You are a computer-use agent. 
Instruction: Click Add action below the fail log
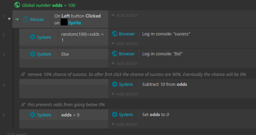coord(125,63)
